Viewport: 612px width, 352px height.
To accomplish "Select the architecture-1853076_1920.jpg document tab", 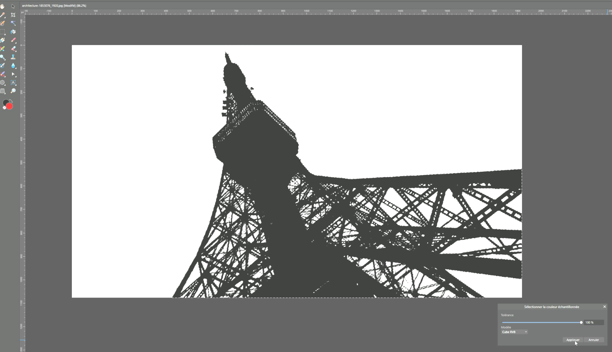I will coord(54,6).
